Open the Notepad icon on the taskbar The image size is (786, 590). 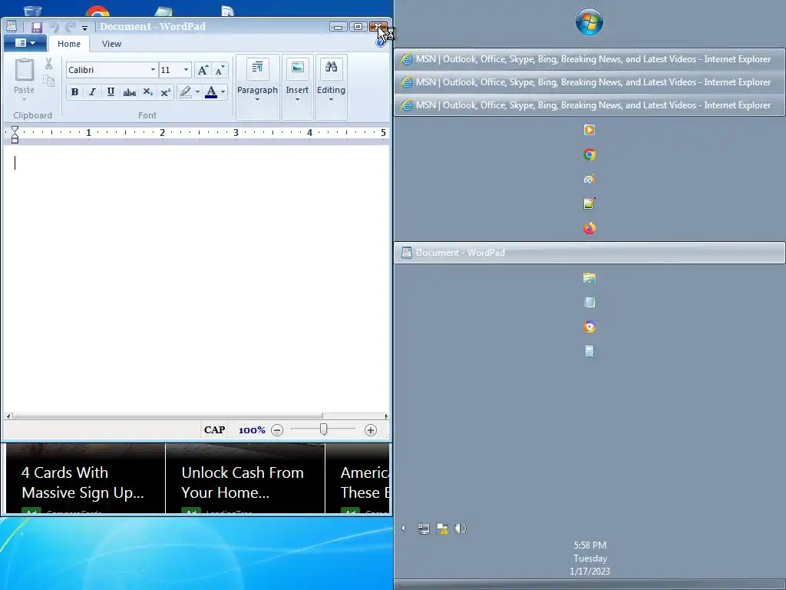(x=589, y=302)
